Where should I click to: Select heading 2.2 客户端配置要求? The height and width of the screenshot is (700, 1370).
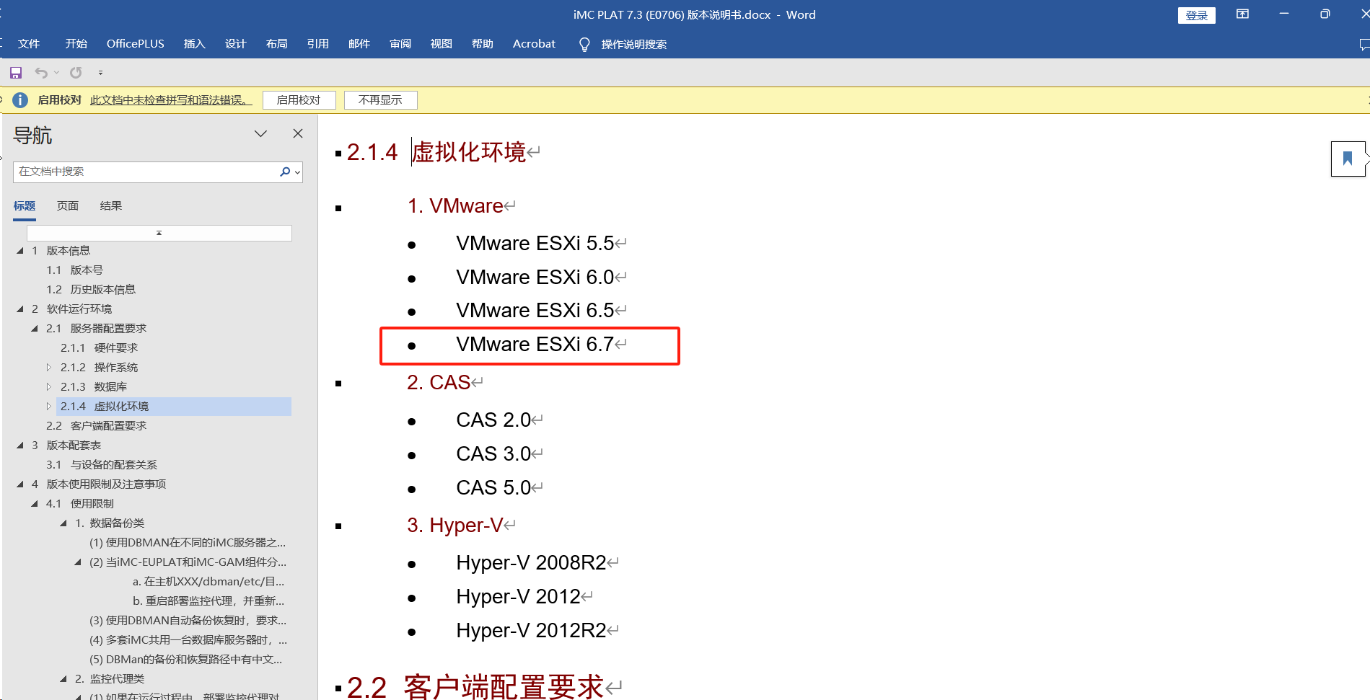pos(97,426)
